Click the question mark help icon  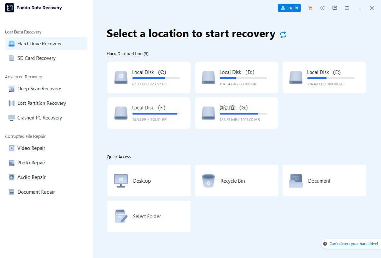tap(325, 243)
